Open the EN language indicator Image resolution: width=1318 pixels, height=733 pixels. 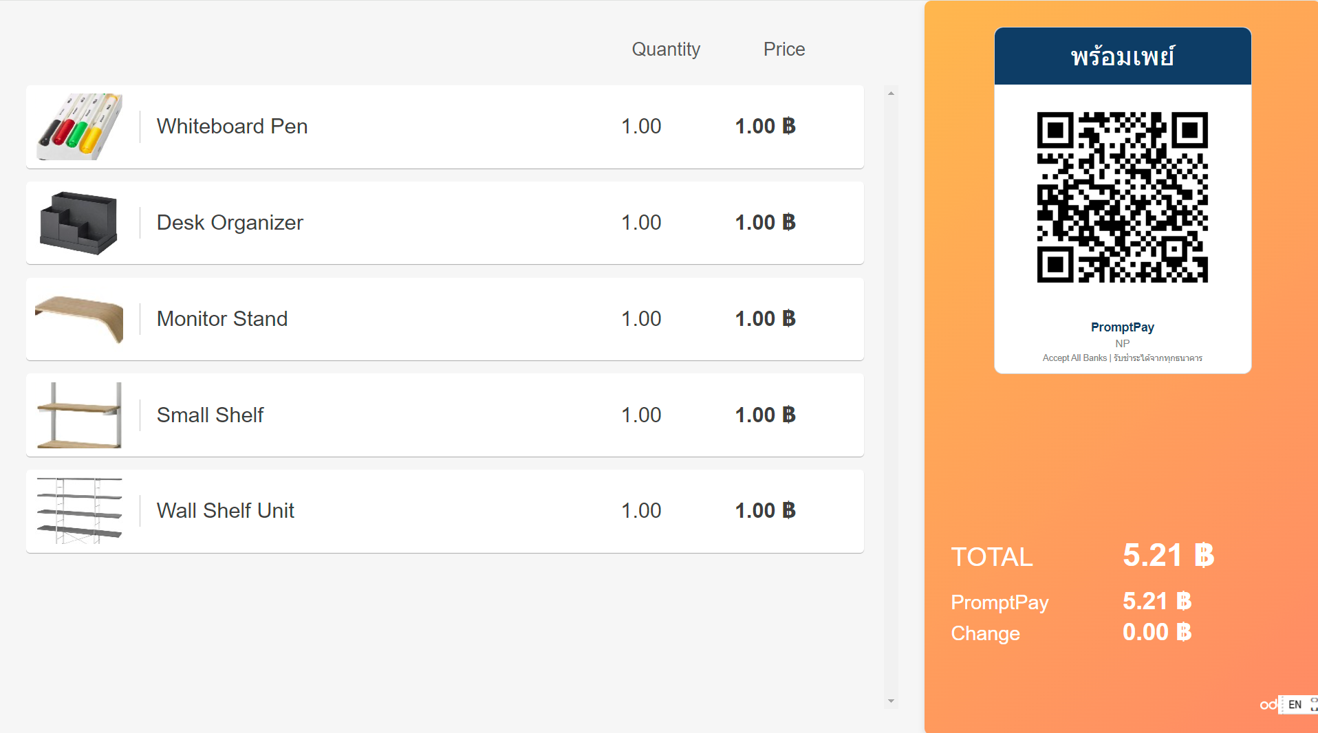tap(1295, 705)
